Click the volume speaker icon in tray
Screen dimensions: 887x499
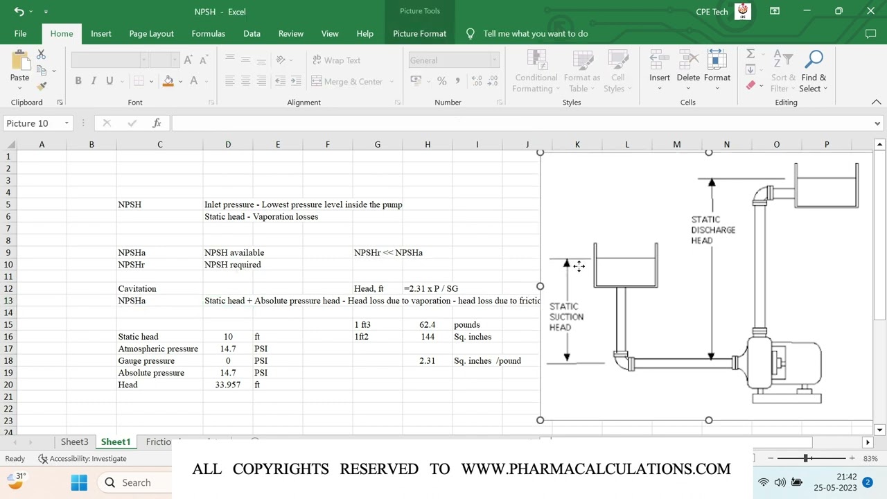pos(780,482)
